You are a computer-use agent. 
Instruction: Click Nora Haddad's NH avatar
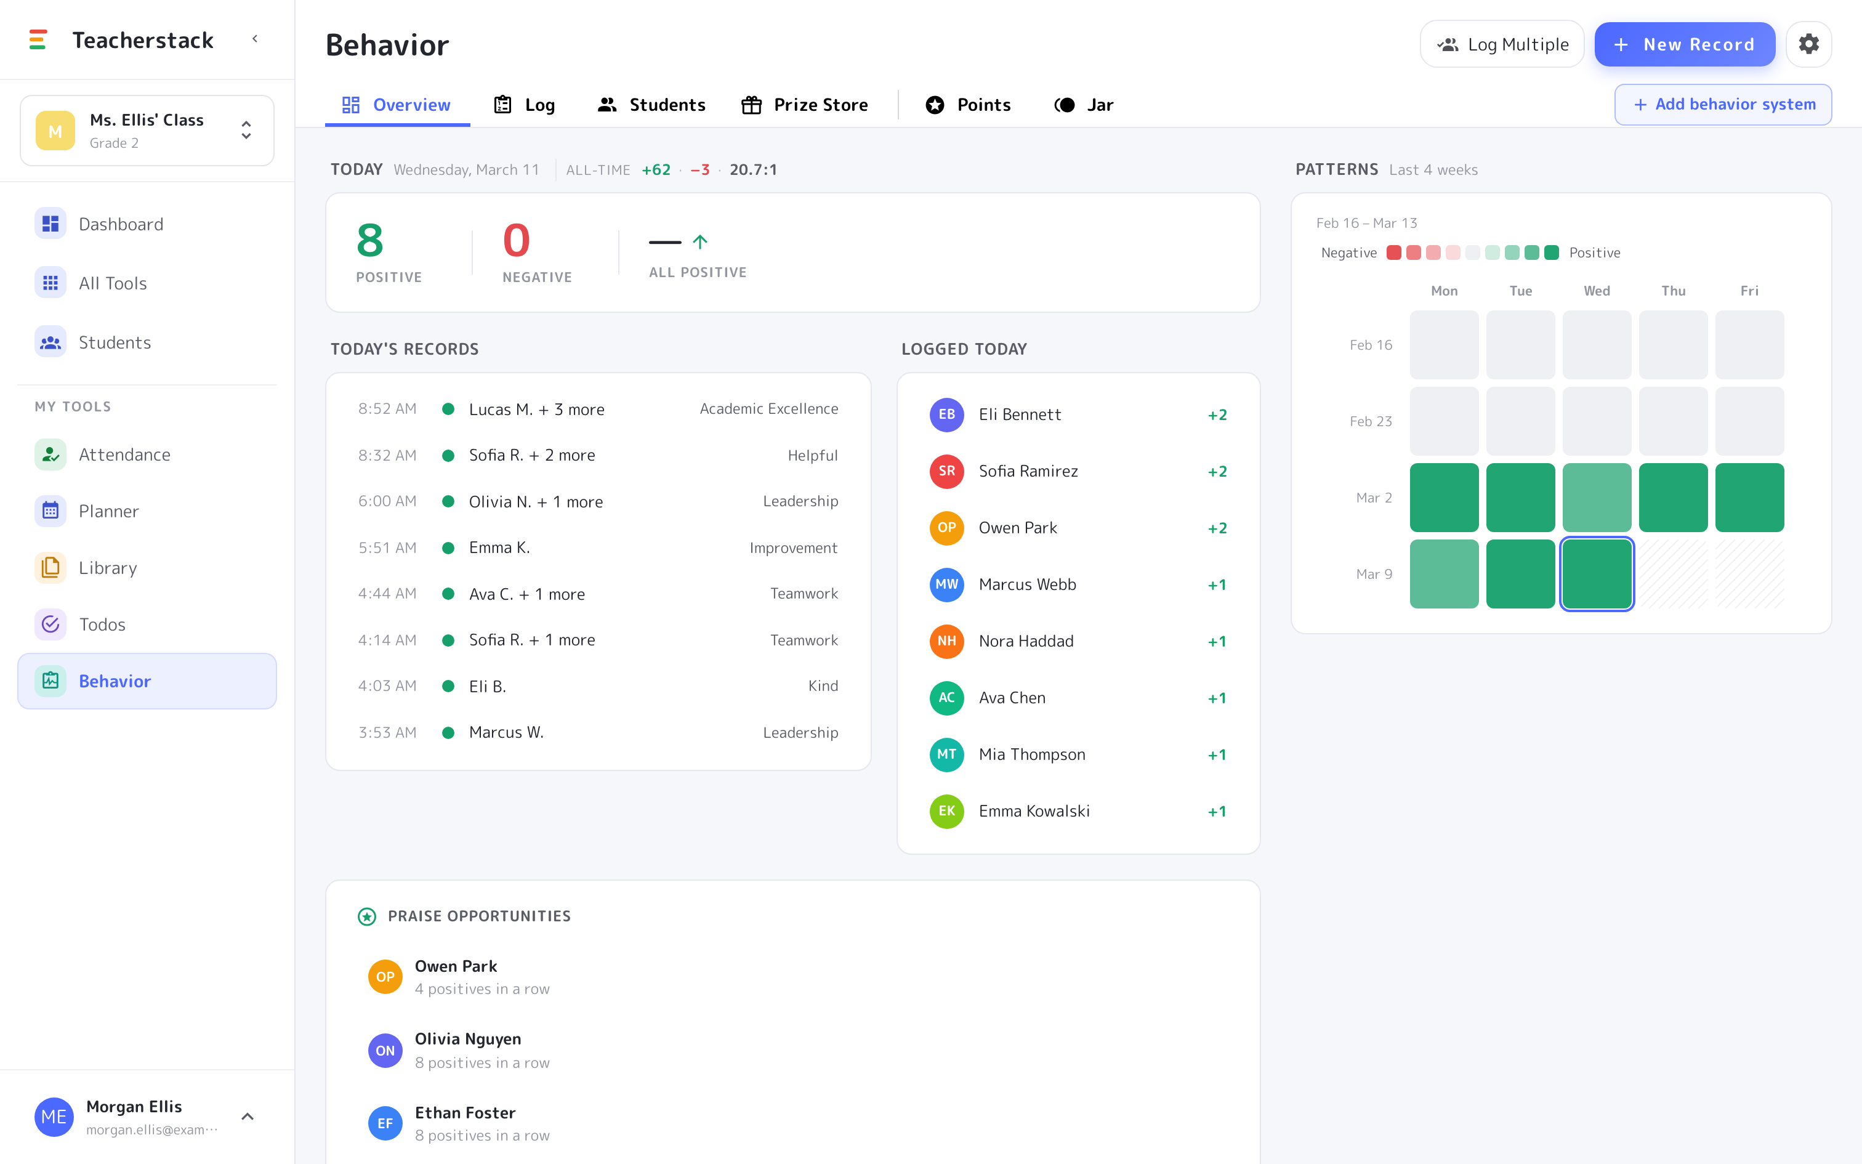pos(946,641)
